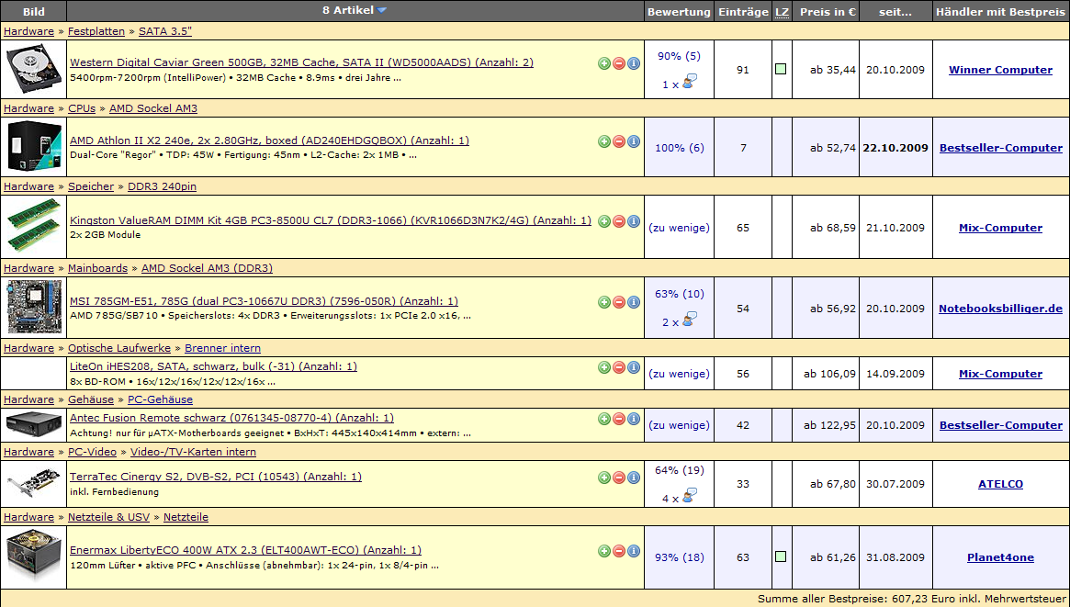Open 90% (5) rating for Western Digital

(679, 56)
